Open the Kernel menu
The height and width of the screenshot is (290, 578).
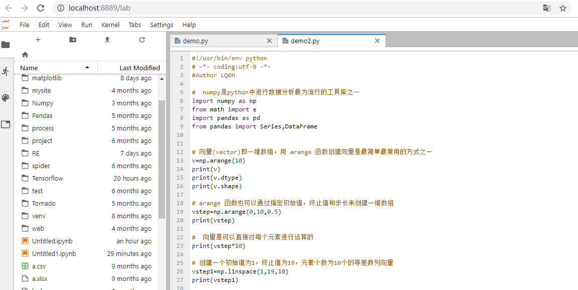pyautogui.click(x=110, y=25)
